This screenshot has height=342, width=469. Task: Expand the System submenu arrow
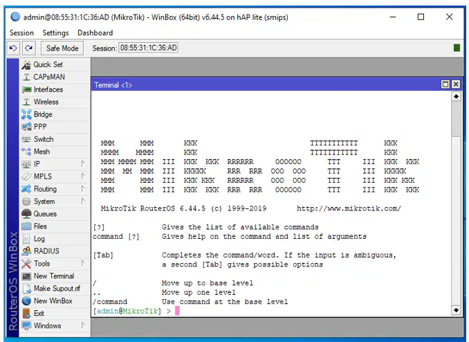[x=83, y=201]
